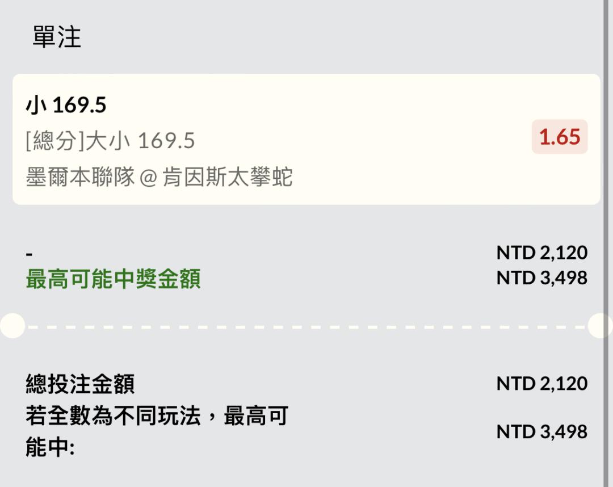
Task: Click the @ symbol between team names
Action: (x=148, y=178)
